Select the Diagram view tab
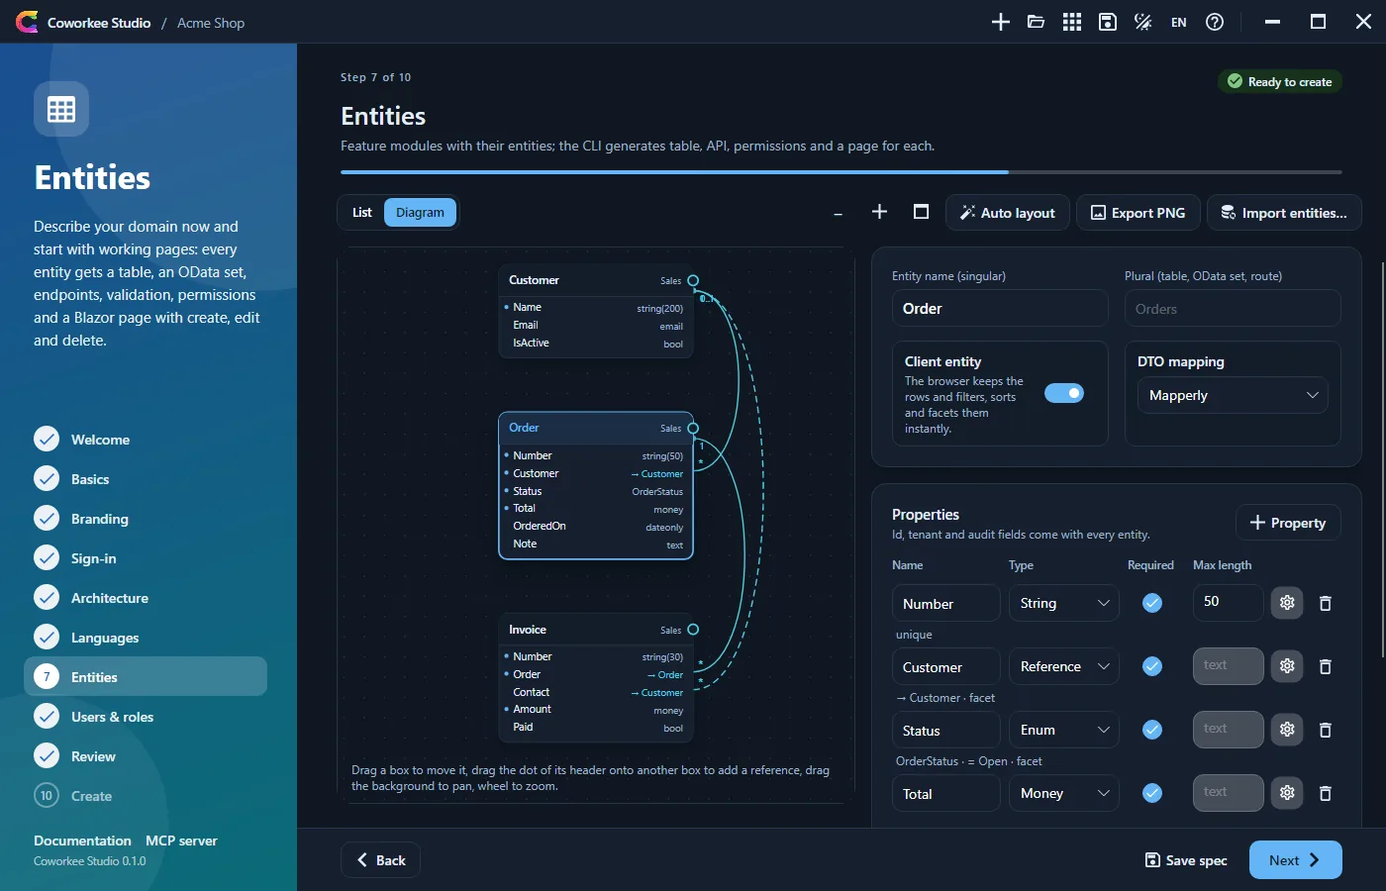The image size is (1386, 891). click(420, 212)
